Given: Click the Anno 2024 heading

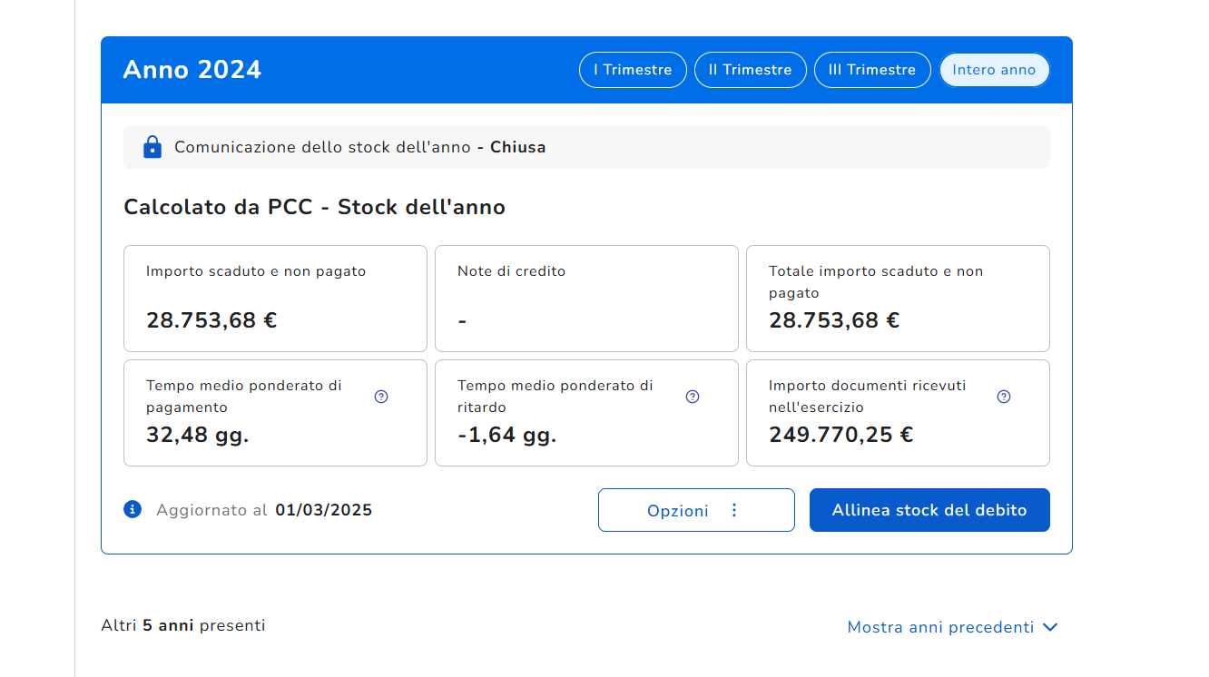Looking at the screenshot, I should (192, 70).
